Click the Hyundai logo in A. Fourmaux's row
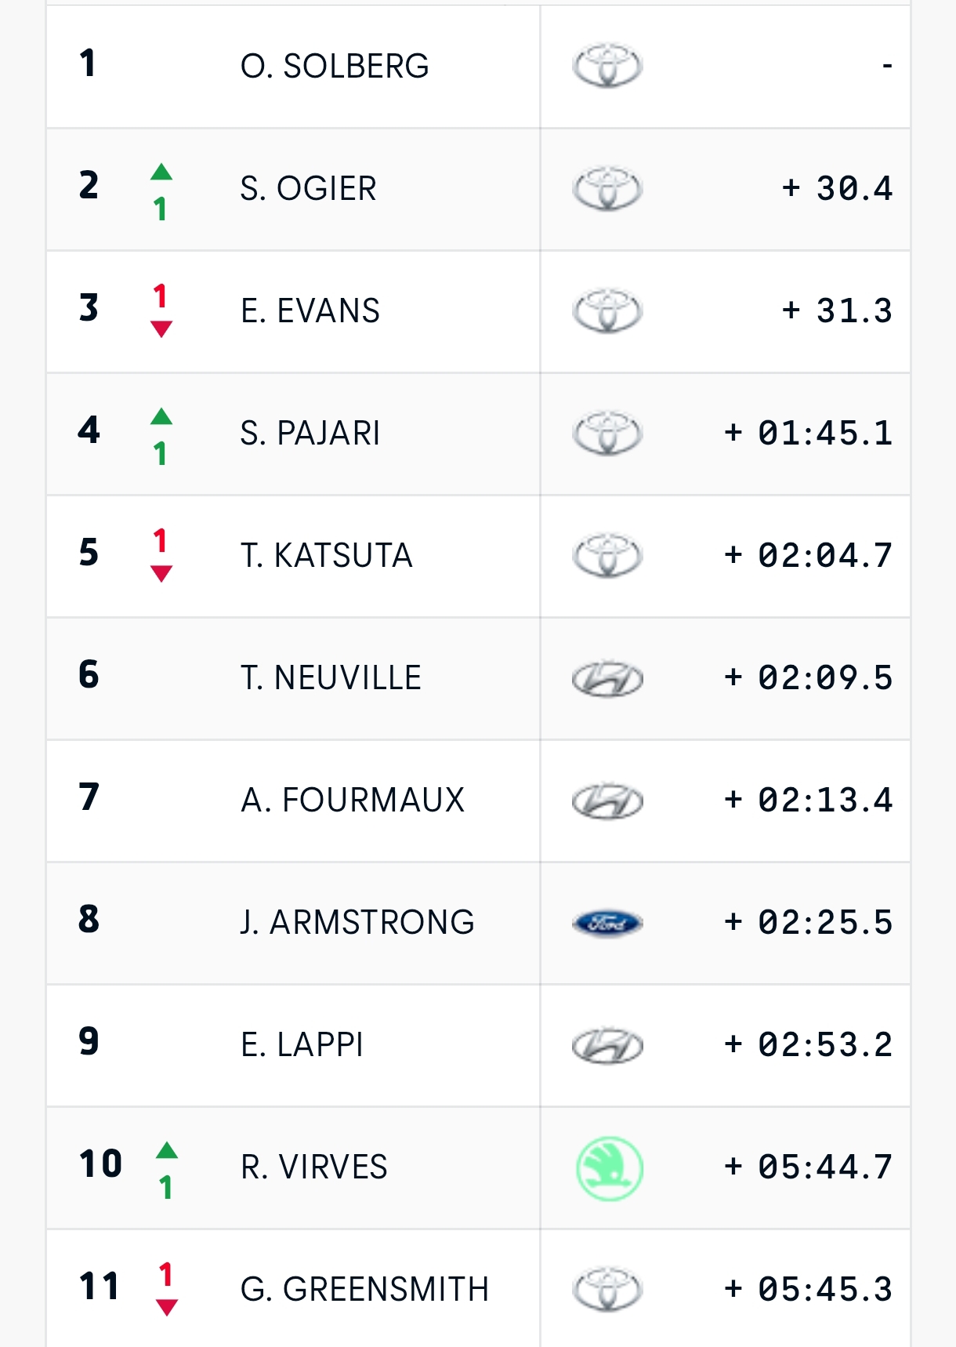The image size is (956, 1347). 607,801
